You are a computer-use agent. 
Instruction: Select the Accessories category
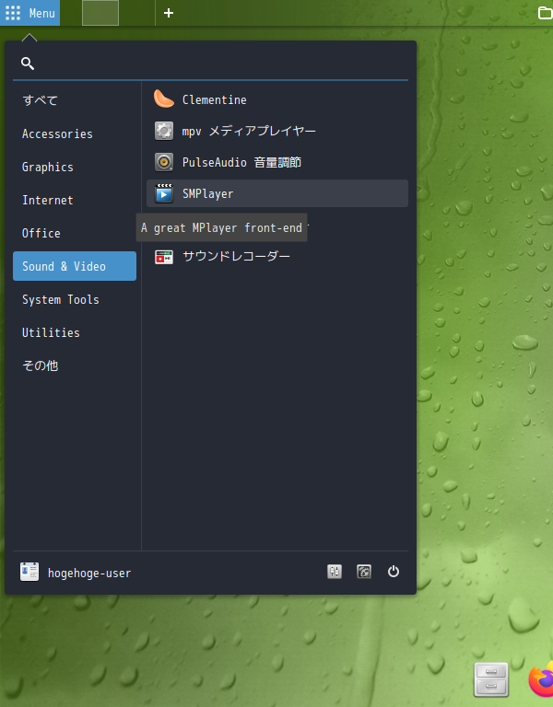coord(75,133)
